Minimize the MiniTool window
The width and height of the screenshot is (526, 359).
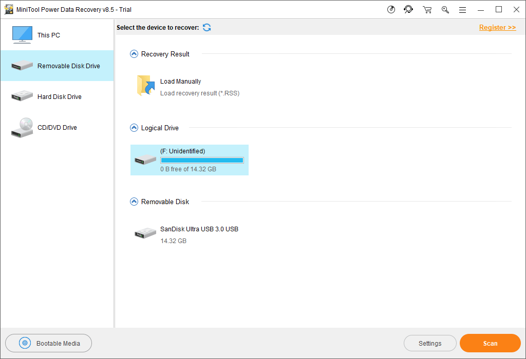click(x=481, y=10)
